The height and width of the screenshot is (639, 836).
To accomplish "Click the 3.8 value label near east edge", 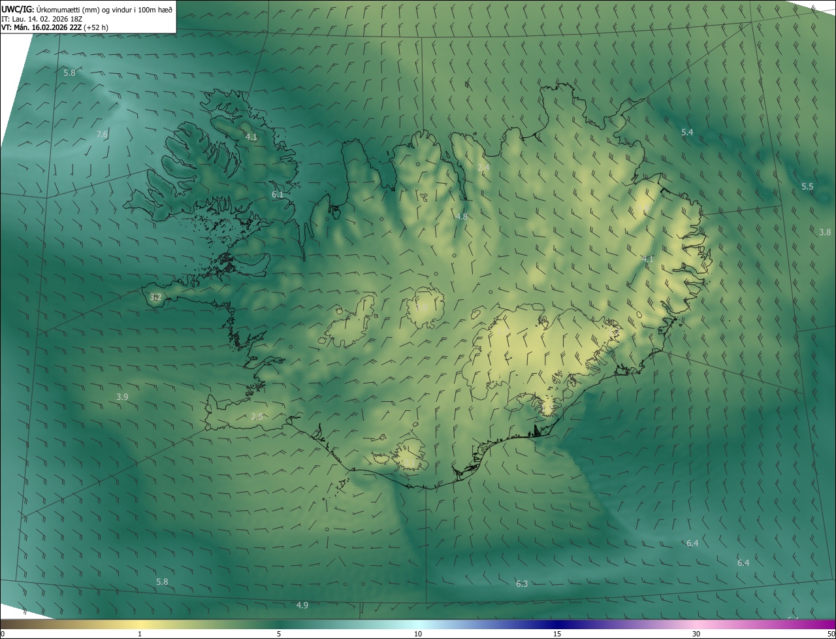I will 825,232.
